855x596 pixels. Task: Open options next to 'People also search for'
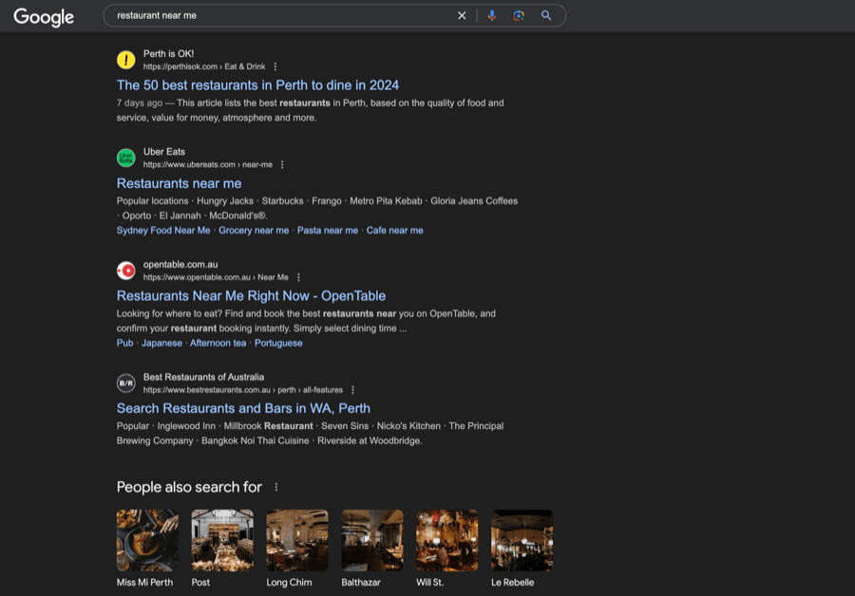pyautogui.click(x=276, y=487)
